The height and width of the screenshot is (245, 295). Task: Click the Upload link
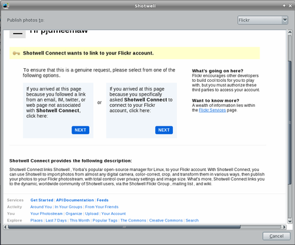click(x=92, y=214)
